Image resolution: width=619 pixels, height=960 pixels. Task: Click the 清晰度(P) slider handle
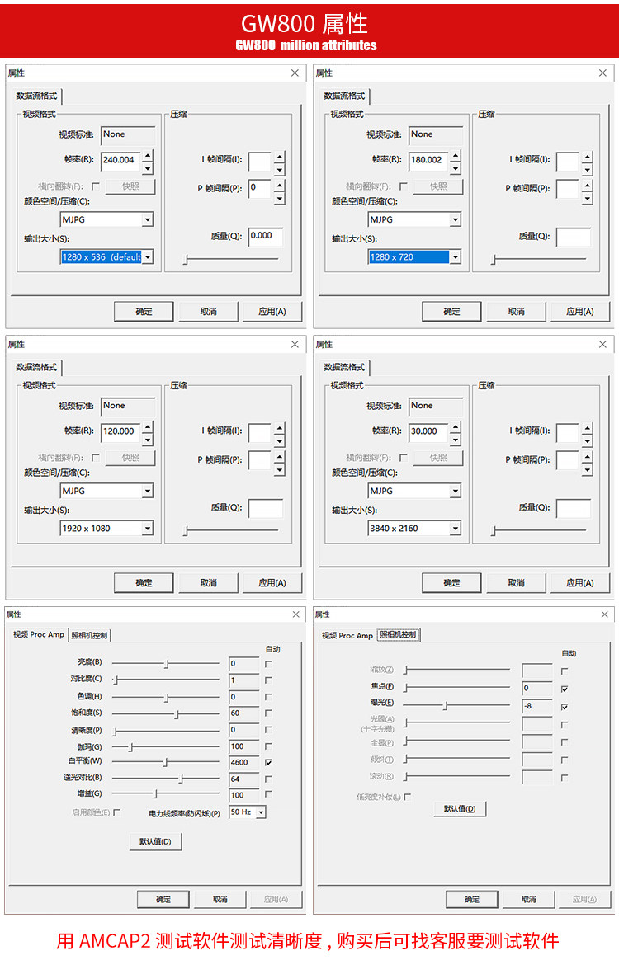[116, 731]
